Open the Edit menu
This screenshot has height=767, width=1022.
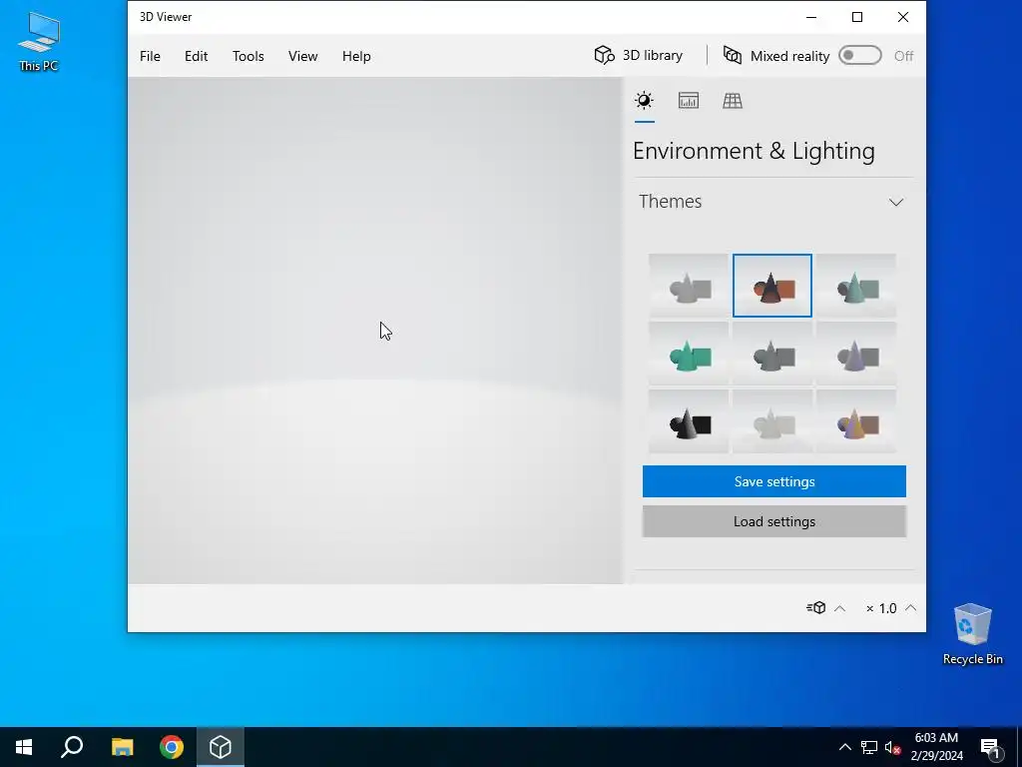pos(197,56)
